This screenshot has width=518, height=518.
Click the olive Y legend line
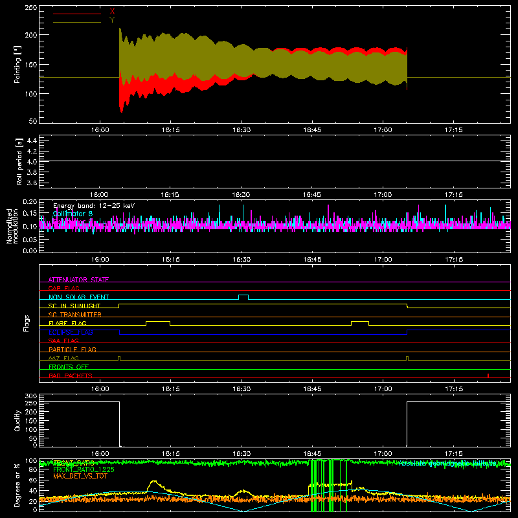point(77,23)
